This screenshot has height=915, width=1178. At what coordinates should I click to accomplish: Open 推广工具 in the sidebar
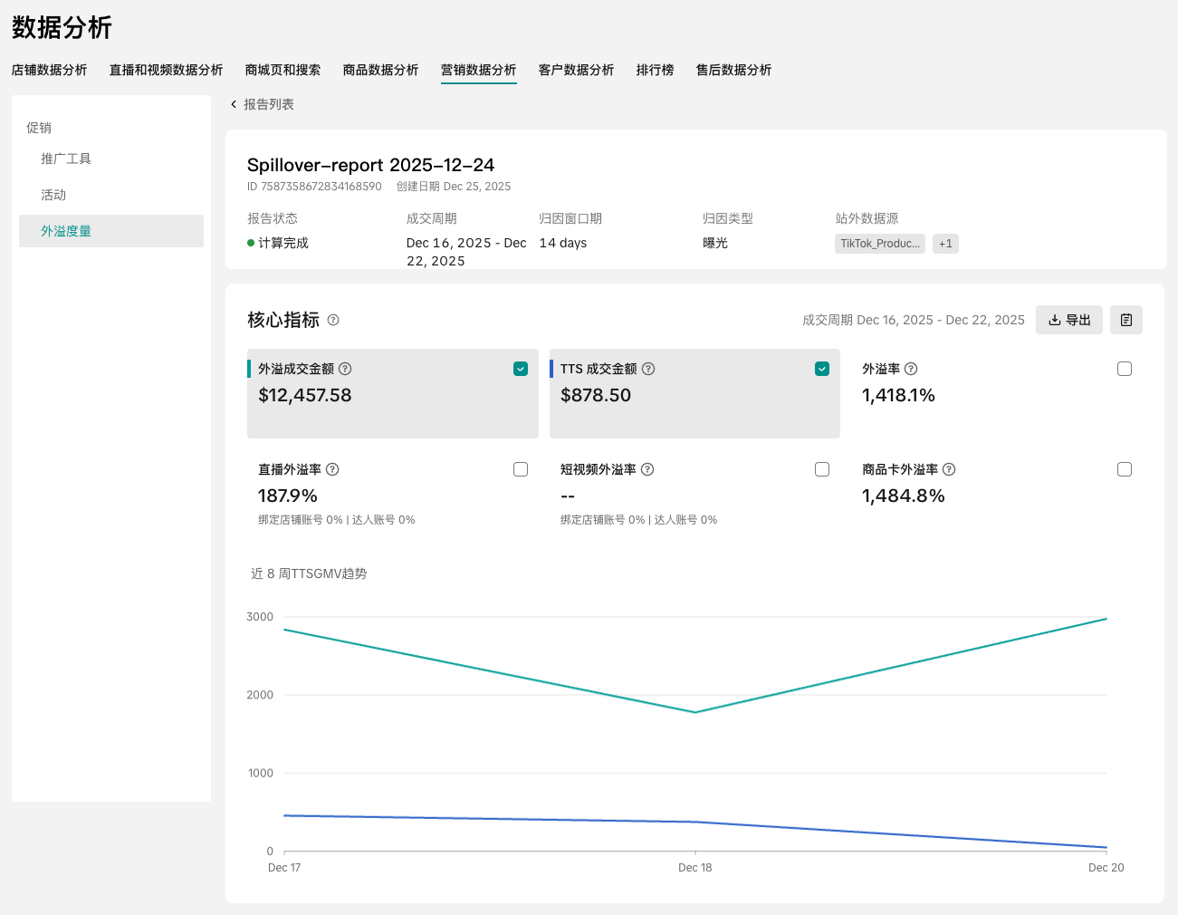point(66,159)
